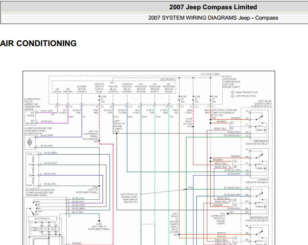
Task: Click the 'BLOWER MOTOR RESISTOR' label
Action: pos(40,190)
